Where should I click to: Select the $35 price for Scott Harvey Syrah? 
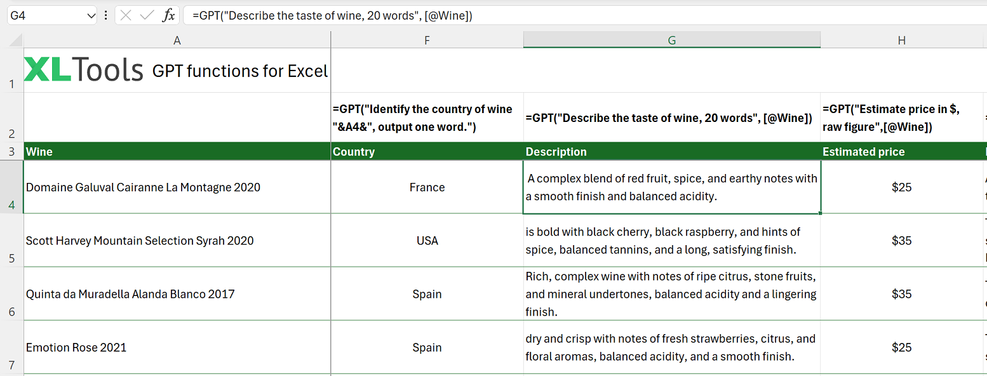click(x=901, y=240)
